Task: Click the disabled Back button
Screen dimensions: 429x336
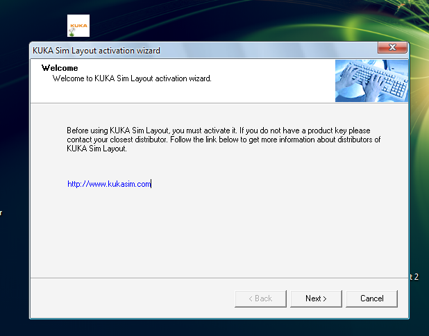Action: coord(260,299)
